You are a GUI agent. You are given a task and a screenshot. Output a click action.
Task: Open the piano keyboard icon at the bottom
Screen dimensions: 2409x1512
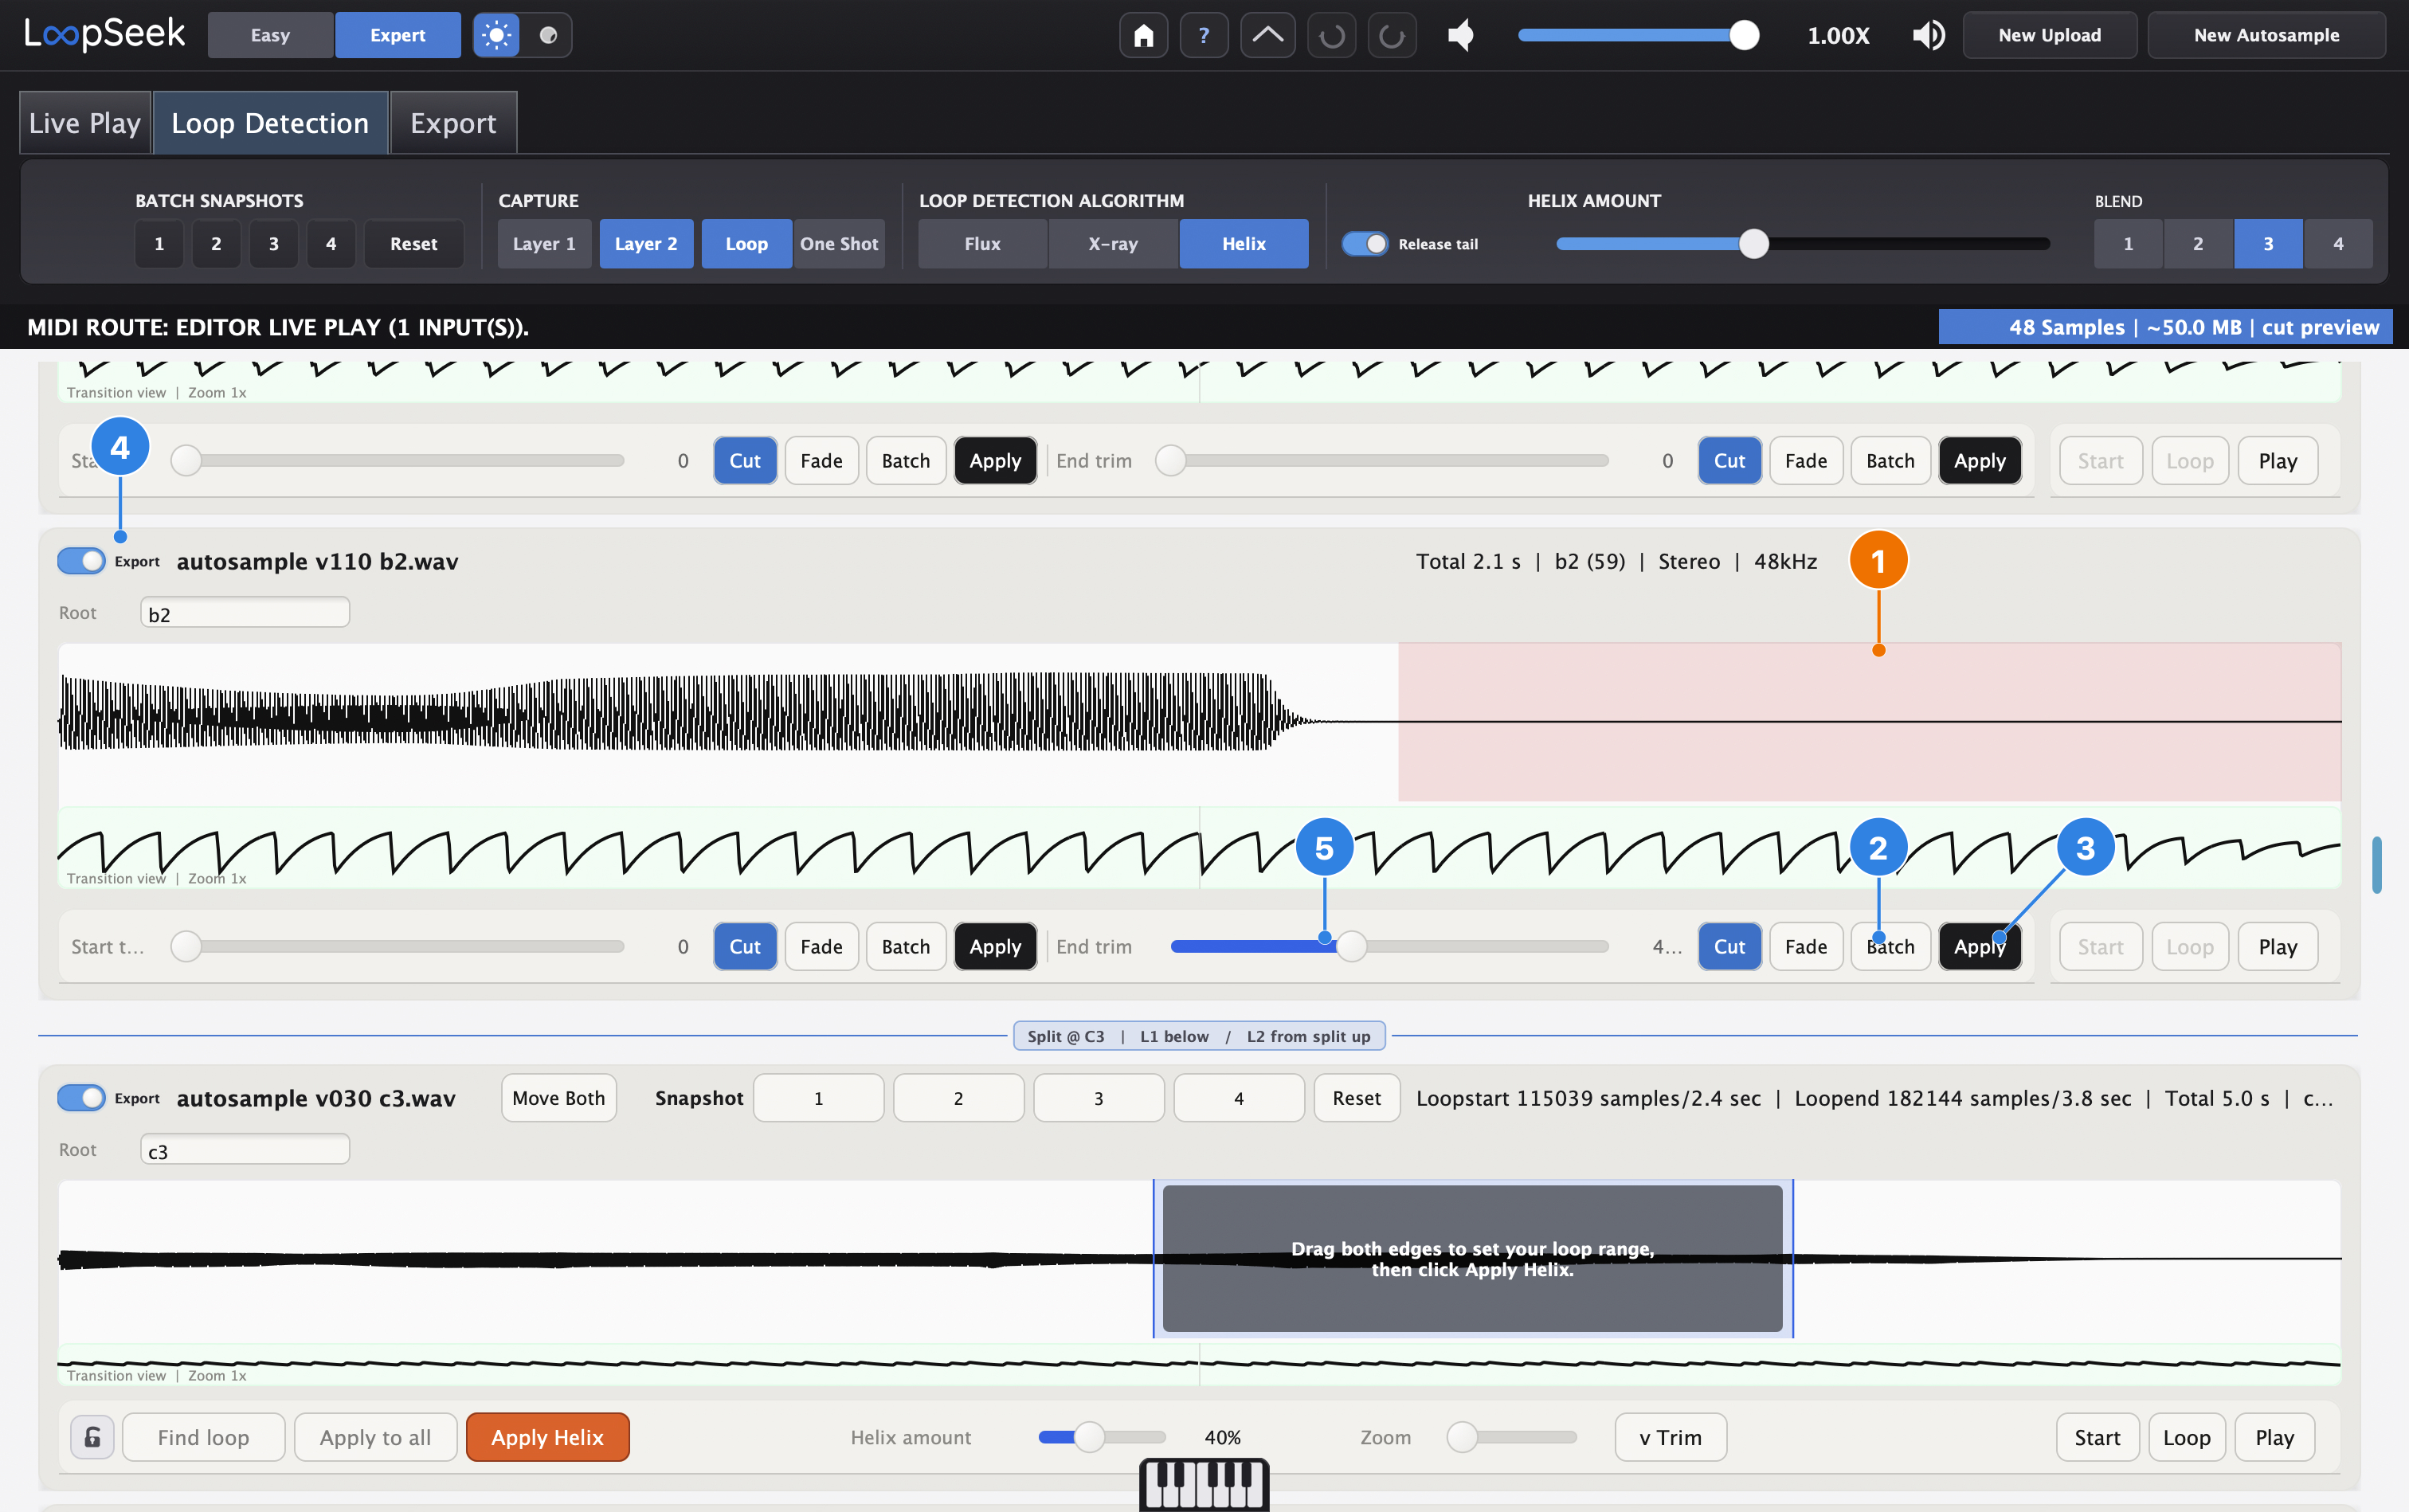coord(1204,1484)
